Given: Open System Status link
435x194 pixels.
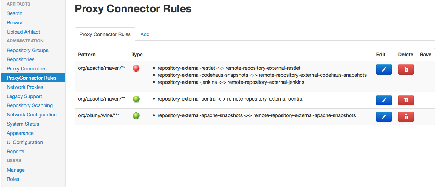Looking at the screenshot, I should coord(23,124).
